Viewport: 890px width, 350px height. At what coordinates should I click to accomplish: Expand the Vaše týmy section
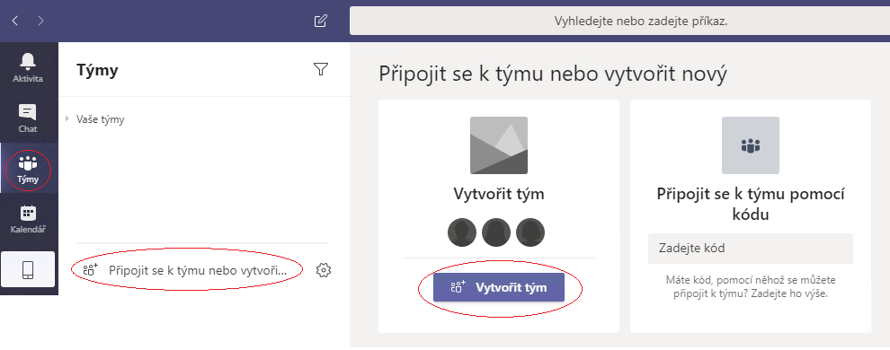[94, 119]
